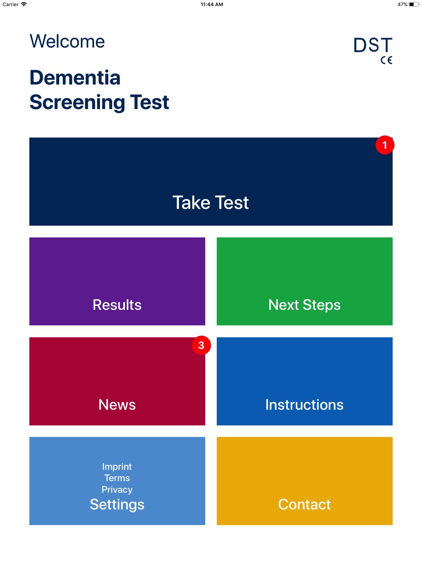Open the Instructions tile
The image size is (422, 564).
pyautogui.click(x=304, y=381)
